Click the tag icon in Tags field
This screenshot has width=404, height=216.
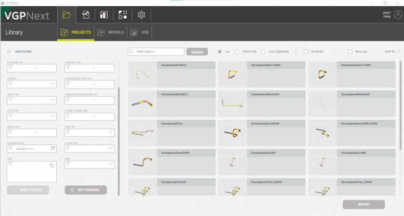(x=52, y=165)
